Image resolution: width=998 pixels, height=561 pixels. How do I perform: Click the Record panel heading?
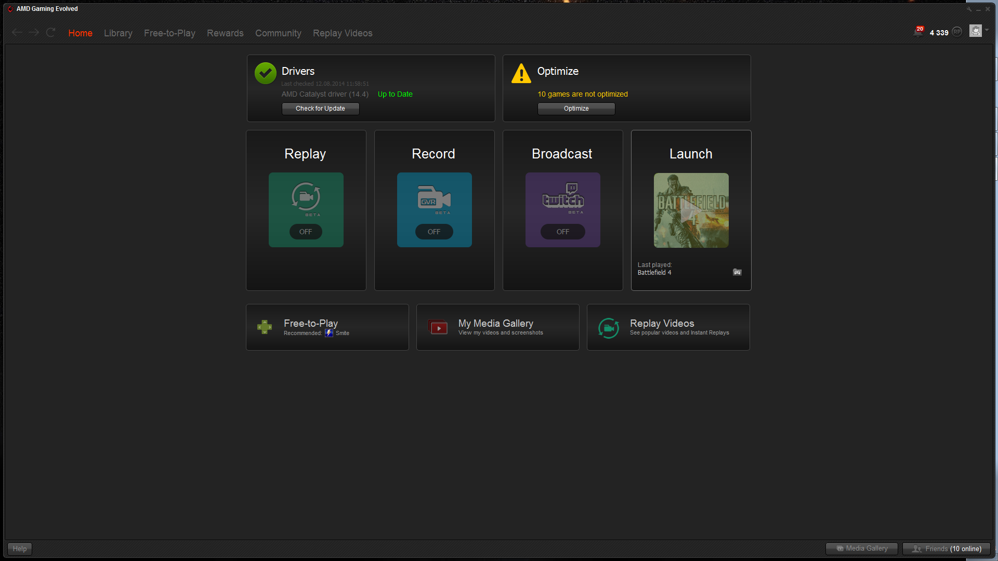[x=434, y=154]
